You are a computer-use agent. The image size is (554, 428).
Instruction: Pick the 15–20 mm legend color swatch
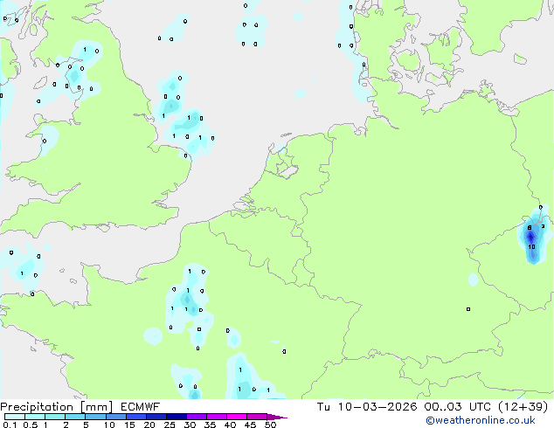[x=136, y=417]
